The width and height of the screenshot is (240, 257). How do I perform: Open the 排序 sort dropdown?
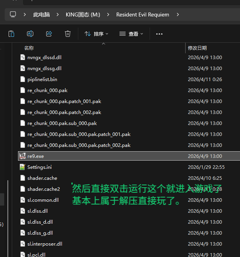point(97,34)
